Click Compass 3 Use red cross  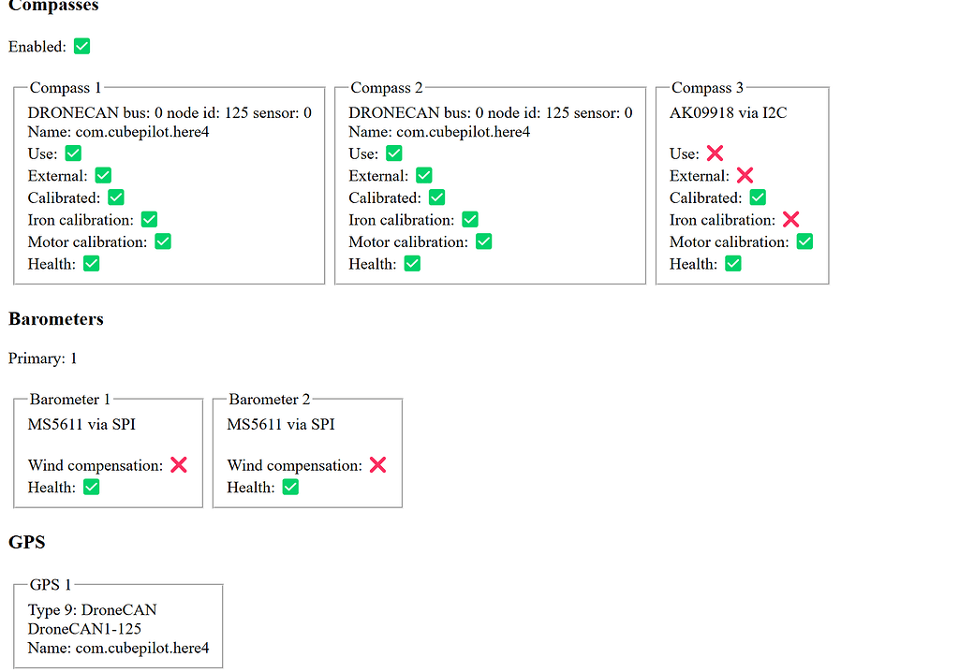click(x=715, y=153)
